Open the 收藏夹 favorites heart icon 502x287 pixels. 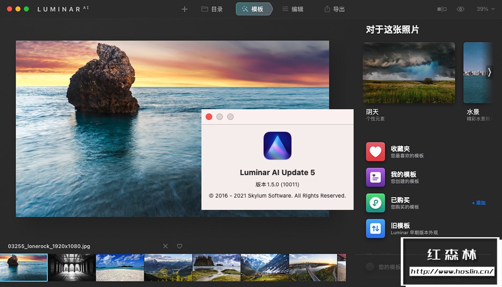(x=376, y=152)
